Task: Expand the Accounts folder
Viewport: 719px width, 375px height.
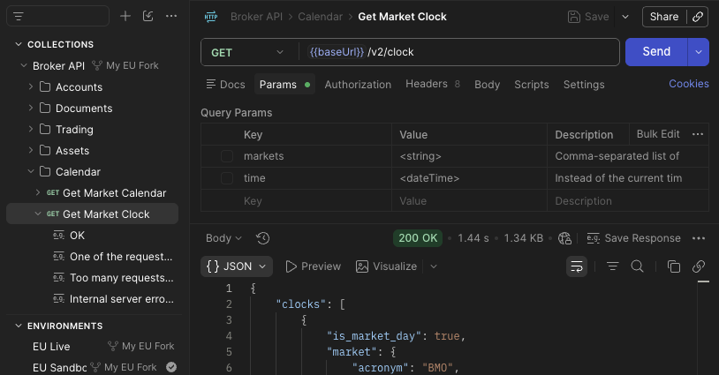Action: 31,86
